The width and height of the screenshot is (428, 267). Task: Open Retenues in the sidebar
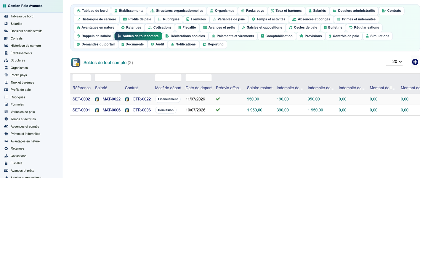17,148
